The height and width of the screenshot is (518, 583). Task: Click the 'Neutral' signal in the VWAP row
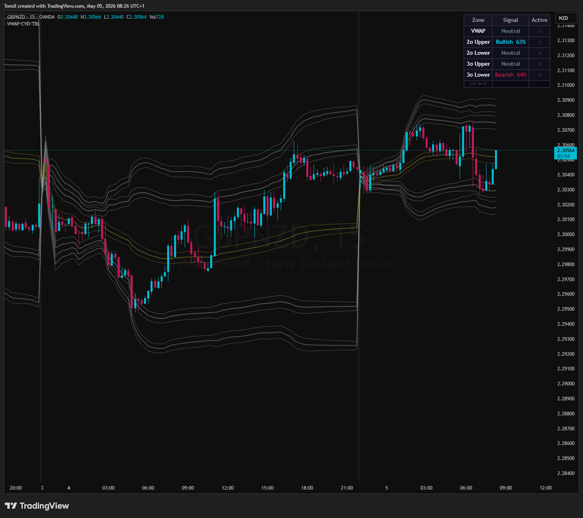(511, 31)
